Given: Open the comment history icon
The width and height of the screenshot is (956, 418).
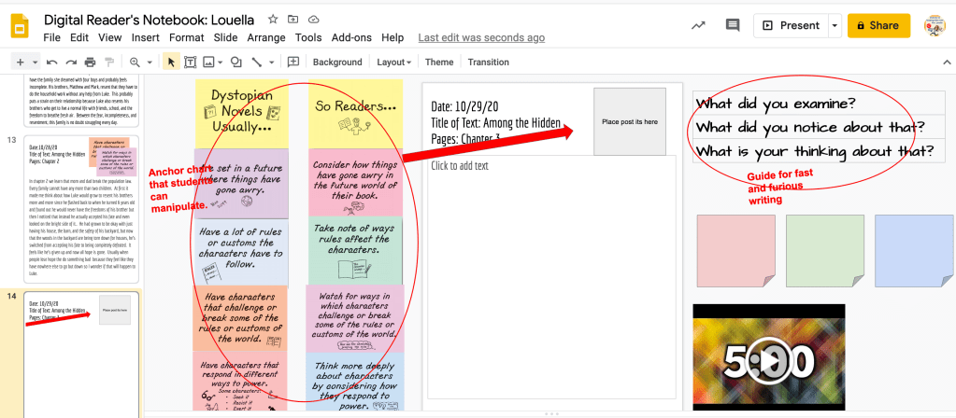Looking at the screenshot, I should [x=733, y=26].
